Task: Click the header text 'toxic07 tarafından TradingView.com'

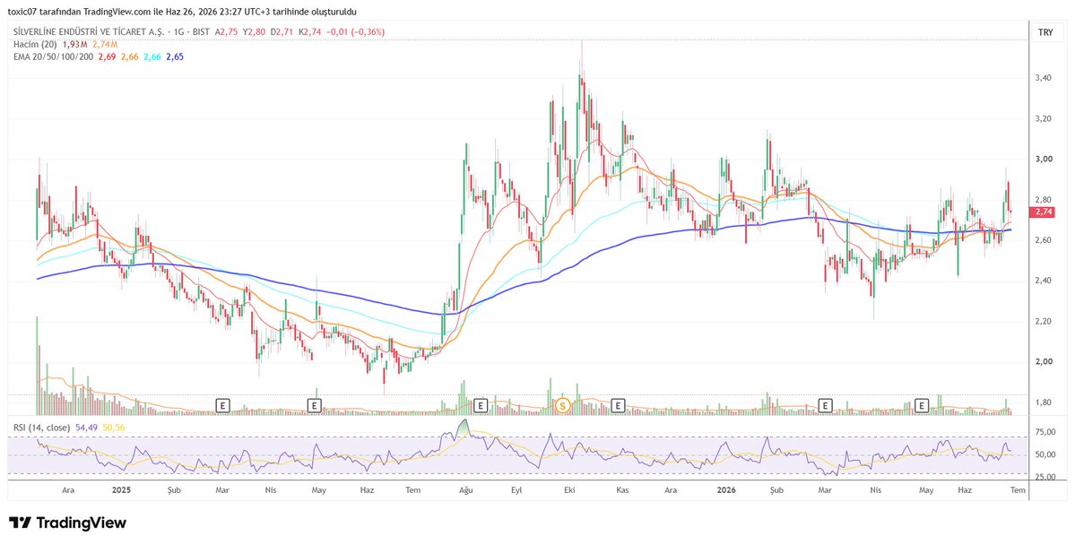Action: (x=78, y=12)
